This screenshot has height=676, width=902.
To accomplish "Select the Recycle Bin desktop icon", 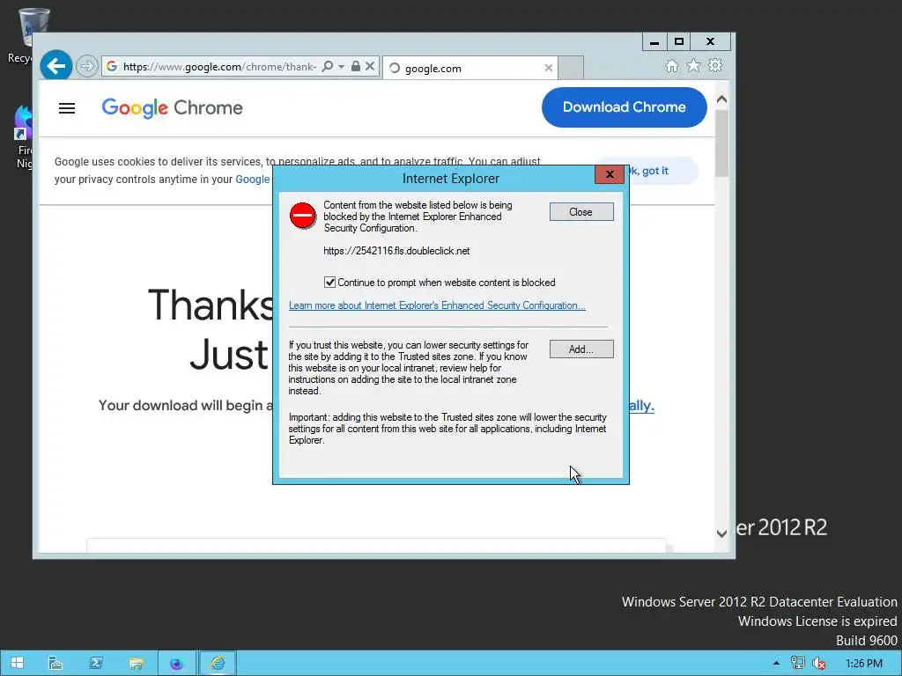I will 27,34.
